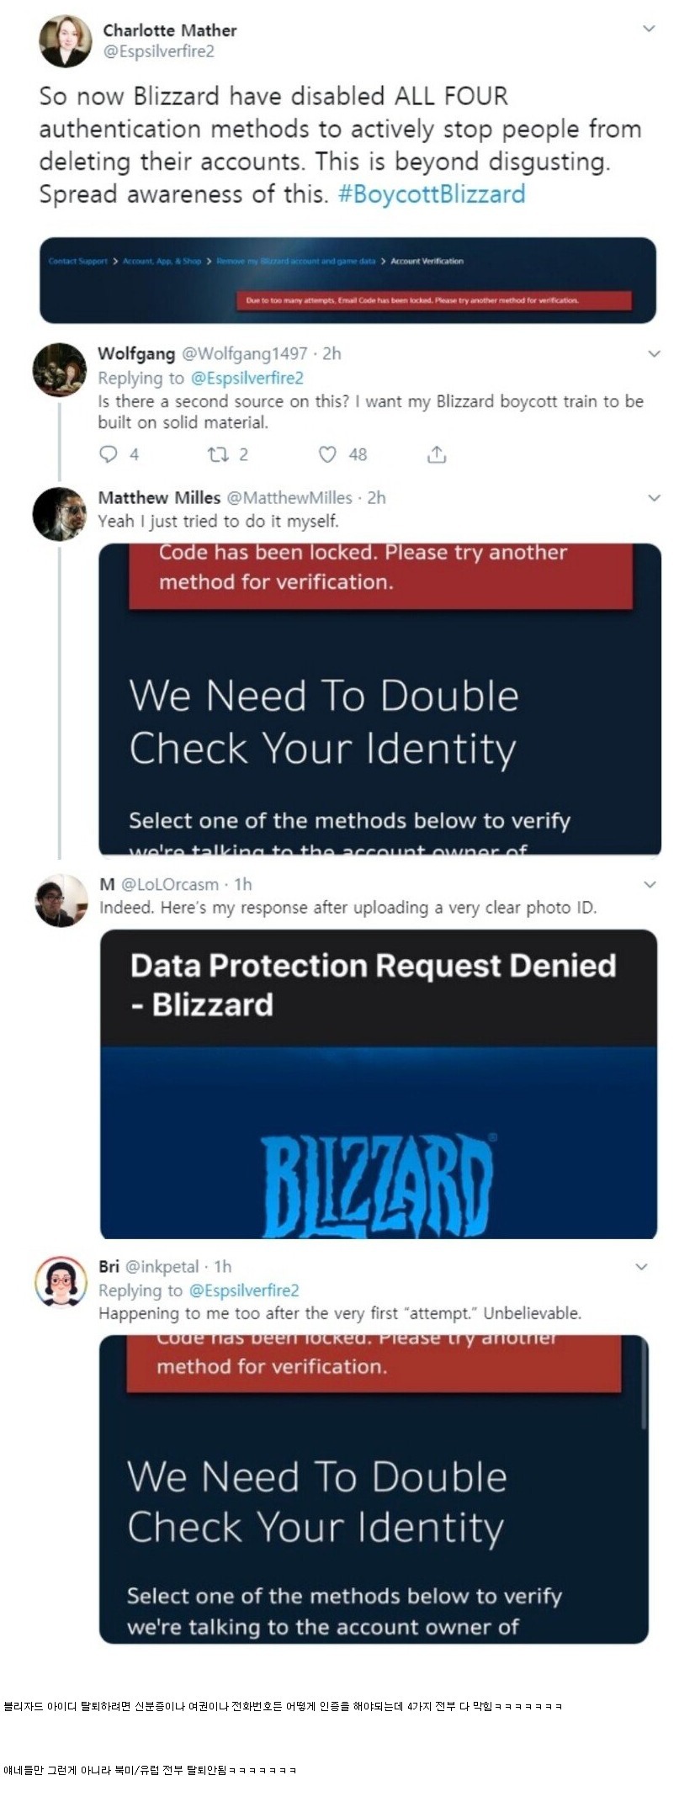Click the reply icon under Wolfgang's tweet

pyautogui.click(x=109, y=455)
